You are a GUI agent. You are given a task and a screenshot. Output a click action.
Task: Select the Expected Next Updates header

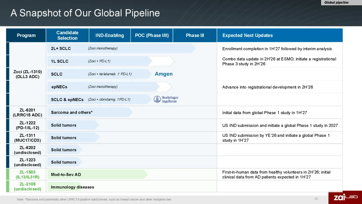pos(280,35)
